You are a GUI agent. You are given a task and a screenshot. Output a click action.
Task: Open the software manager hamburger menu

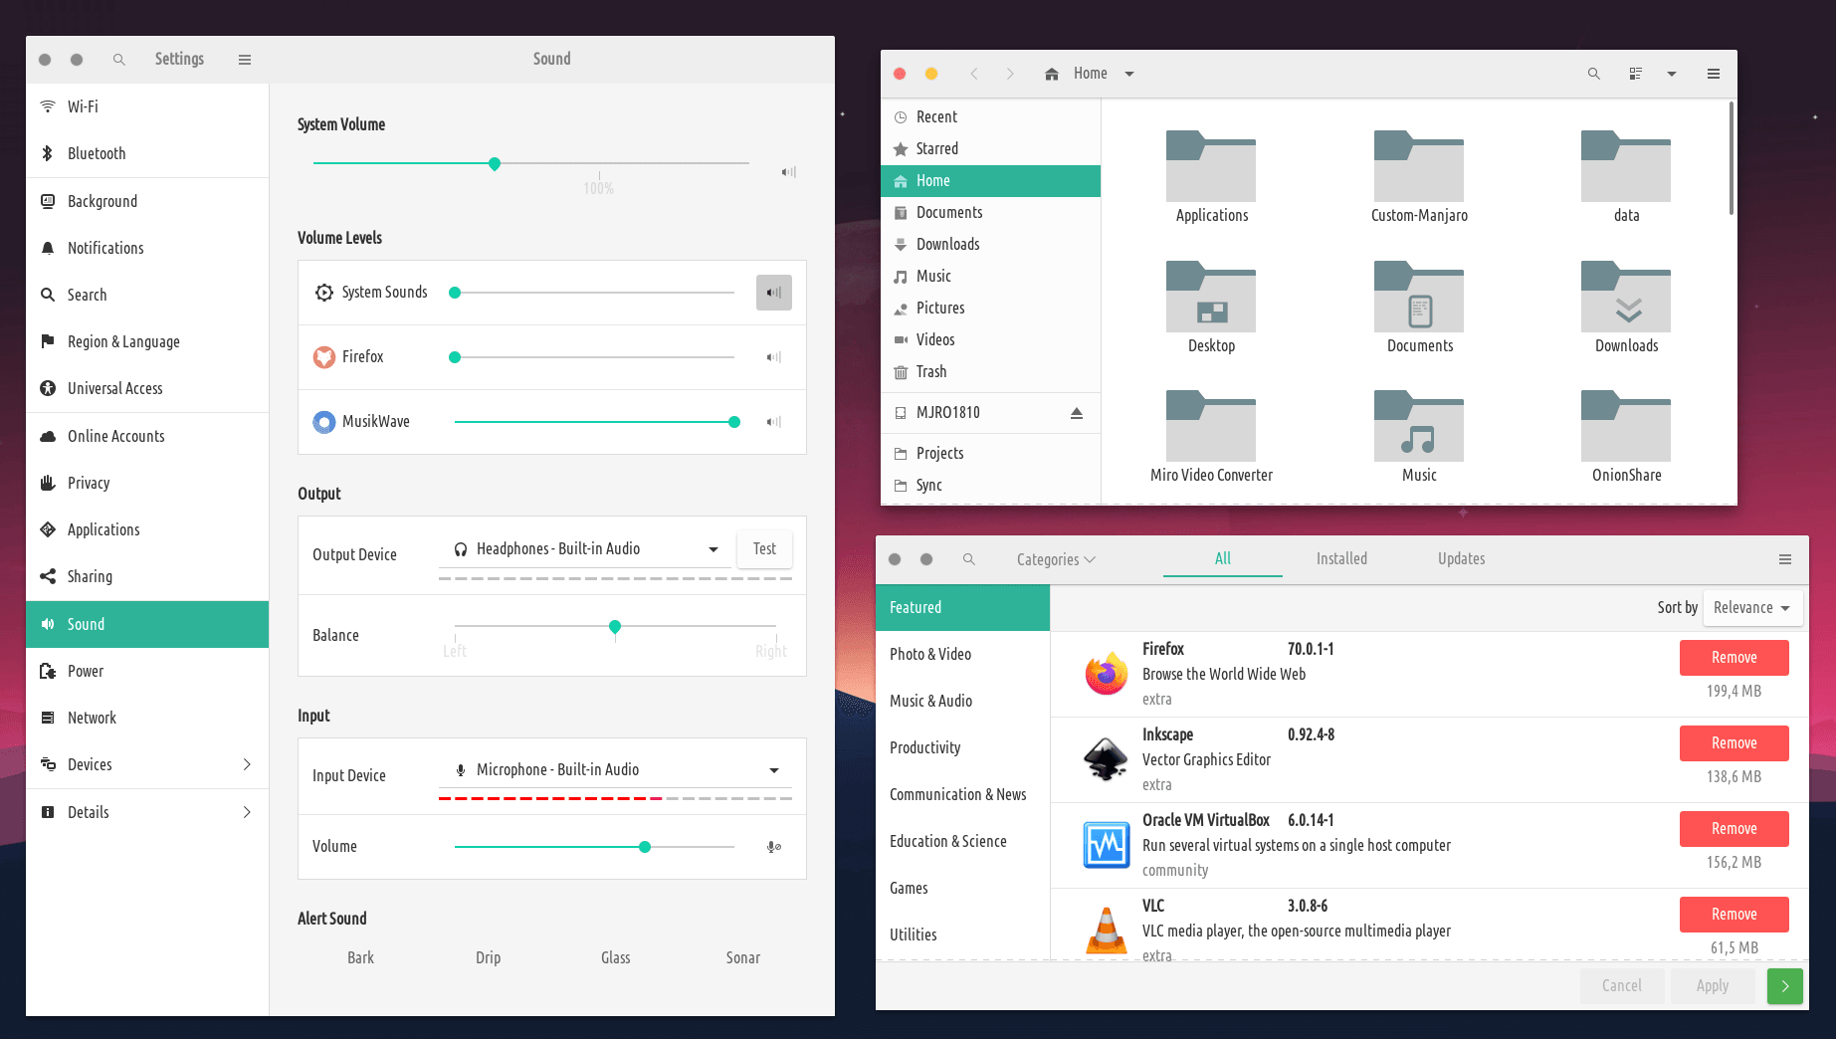(1785, 559)
